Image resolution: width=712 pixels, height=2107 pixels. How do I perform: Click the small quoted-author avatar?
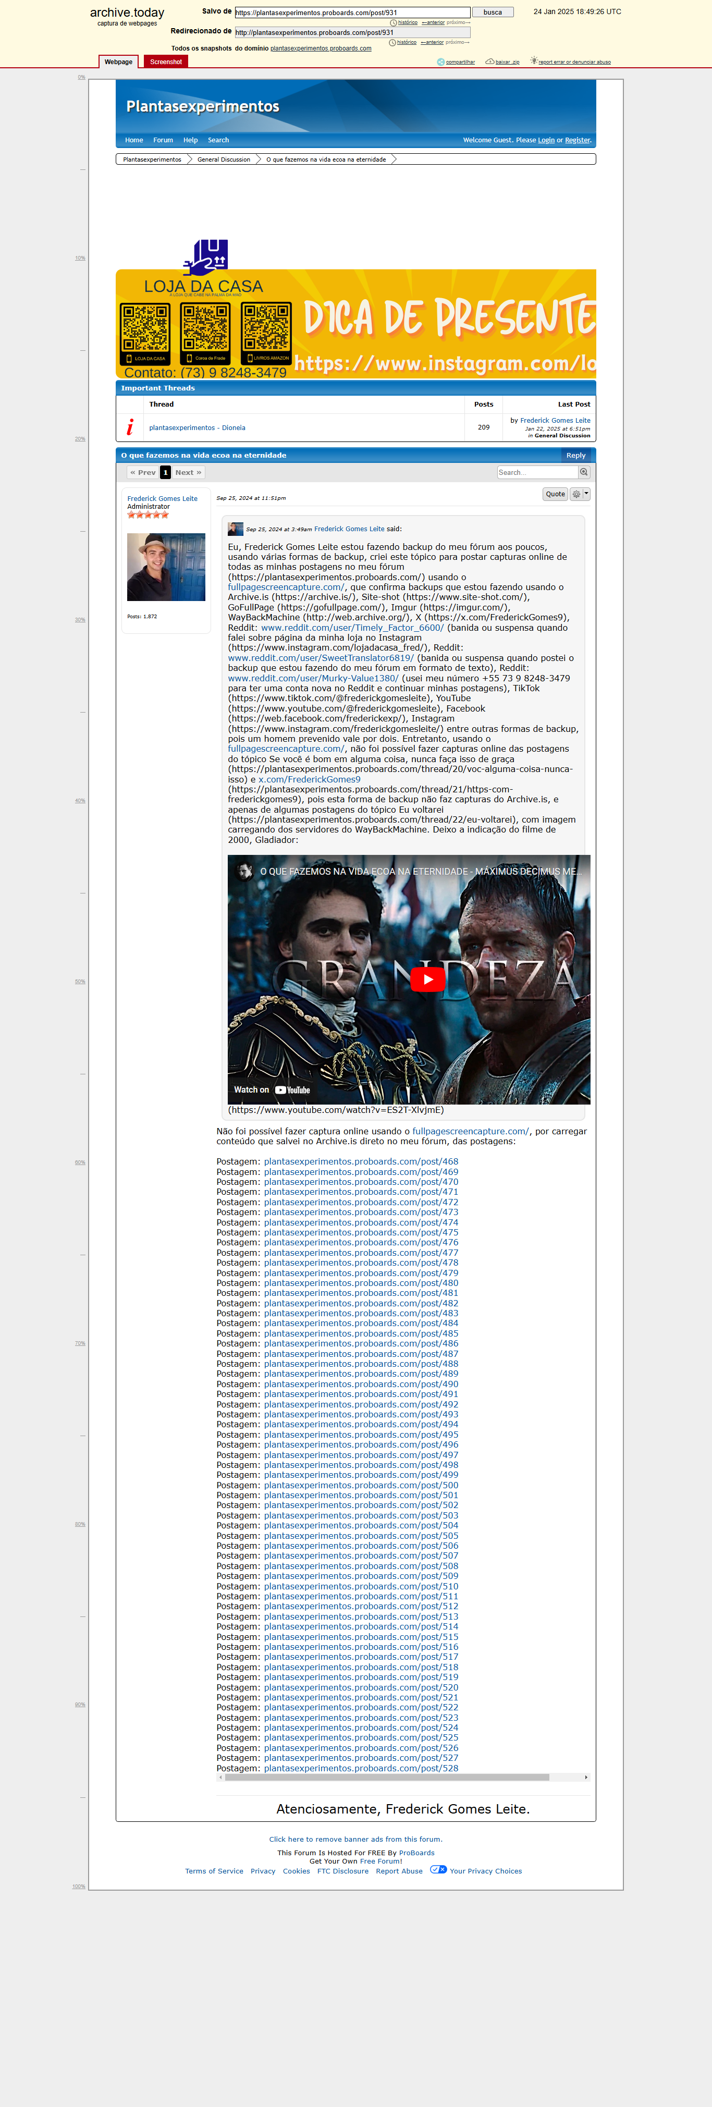tap(236, 529)
